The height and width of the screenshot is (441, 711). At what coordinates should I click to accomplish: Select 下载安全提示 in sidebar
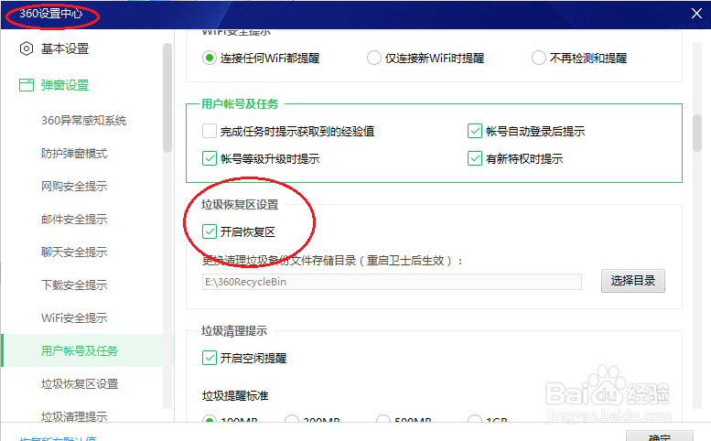[74, 285]
